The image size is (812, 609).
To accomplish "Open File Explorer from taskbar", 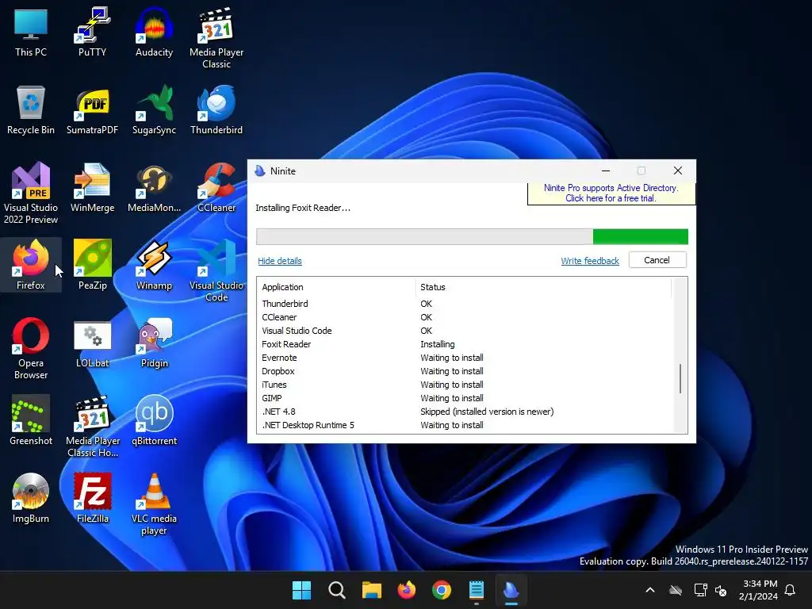I will (x=371, y=590).
